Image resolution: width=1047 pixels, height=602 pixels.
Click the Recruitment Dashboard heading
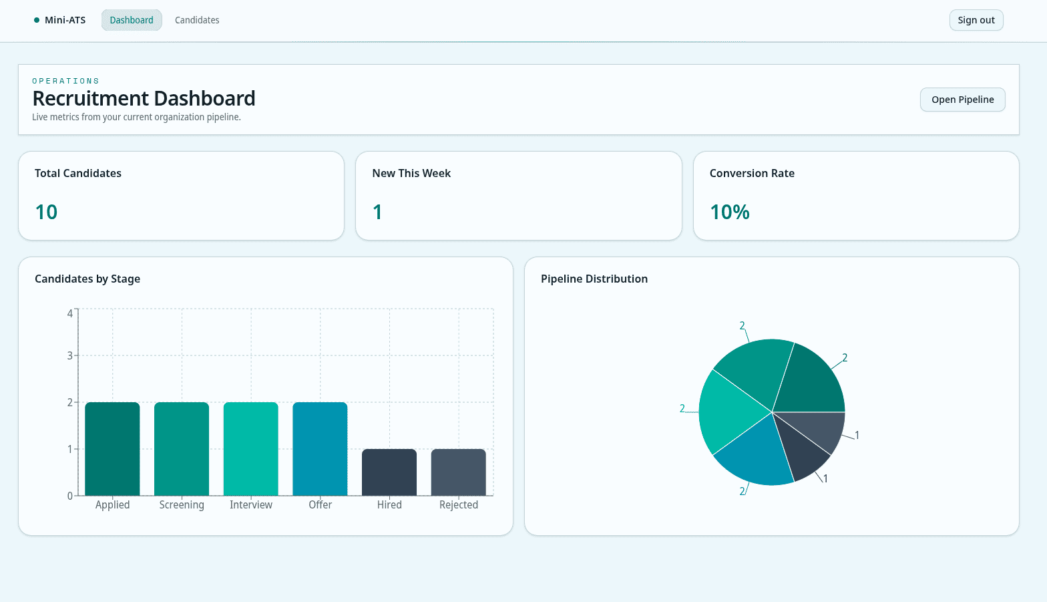click(x=144, y=98)
